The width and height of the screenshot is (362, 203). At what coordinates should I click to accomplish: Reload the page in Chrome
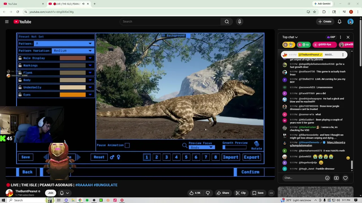tap(18, 12)
